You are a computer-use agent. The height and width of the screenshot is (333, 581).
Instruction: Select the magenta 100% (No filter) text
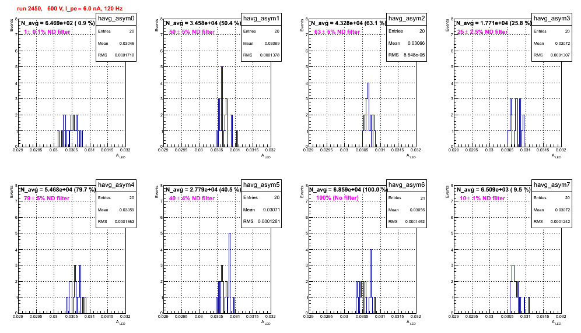pyautogui.click(x=337, y=198)
